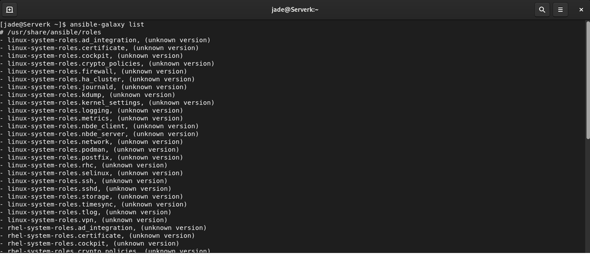Image resolution: width=590 pixels, height=273 pixels.
Task: Open the hamburger menu button
Action: pyautogui.click(x=560, y=9)
